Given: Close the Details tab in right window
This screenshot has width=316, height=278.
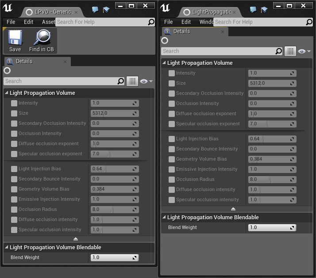Looking at the screenshot, I should click(x=223, y=32).
